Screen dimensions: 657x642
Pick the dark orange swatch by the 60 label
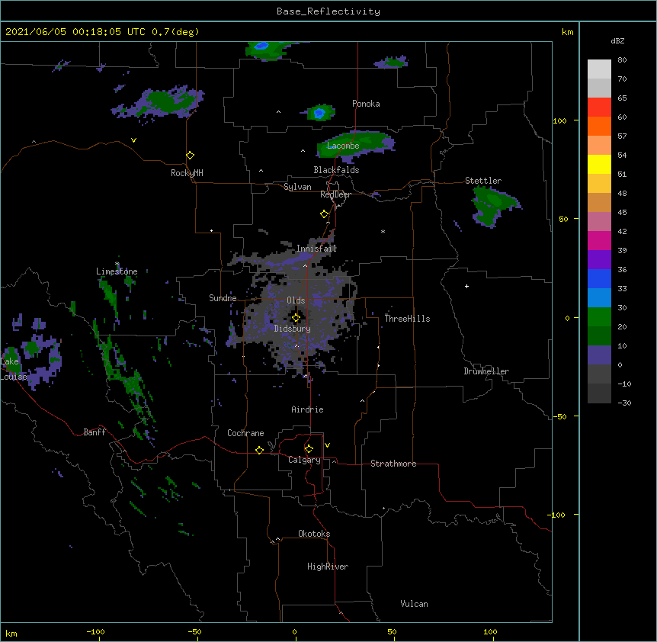pos(599,126)
